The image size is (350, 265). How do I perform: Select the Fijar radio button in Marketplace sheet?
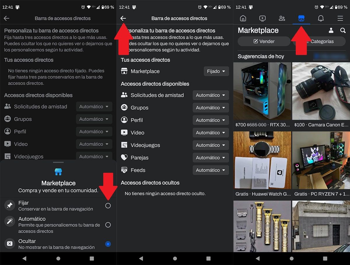click(x=108, y=206)
